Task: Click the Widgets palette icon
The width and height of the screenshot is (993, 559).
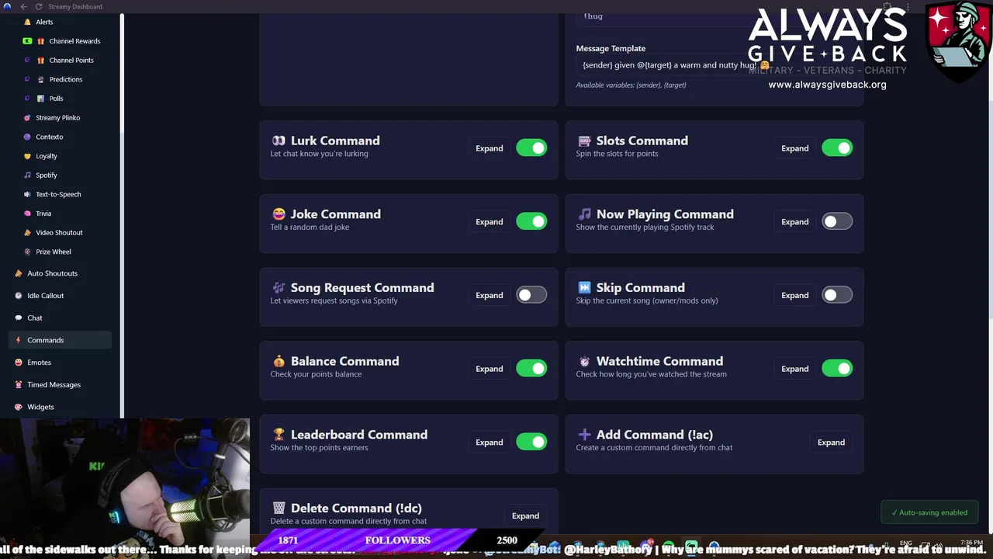Action: point(19,407)
